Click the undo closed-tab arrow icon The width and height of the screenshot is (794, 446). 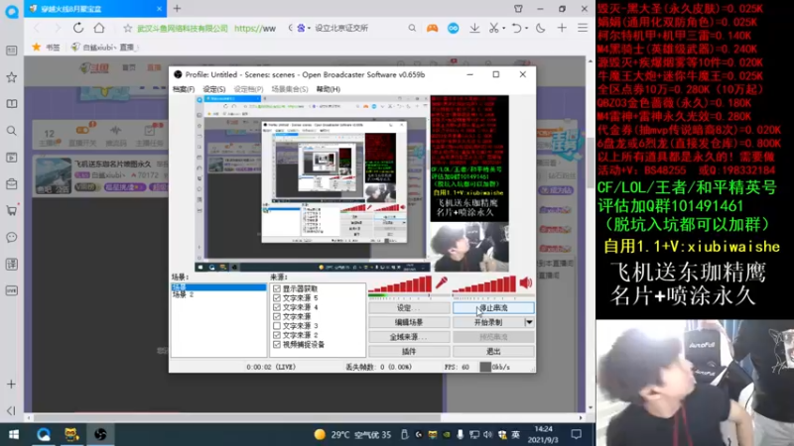click(516, 29)
